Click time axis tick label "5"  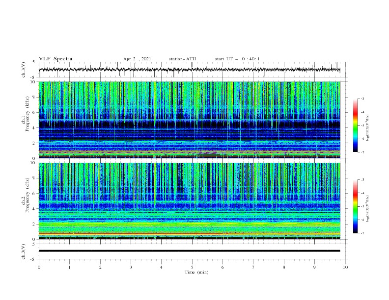pos(192,267)
